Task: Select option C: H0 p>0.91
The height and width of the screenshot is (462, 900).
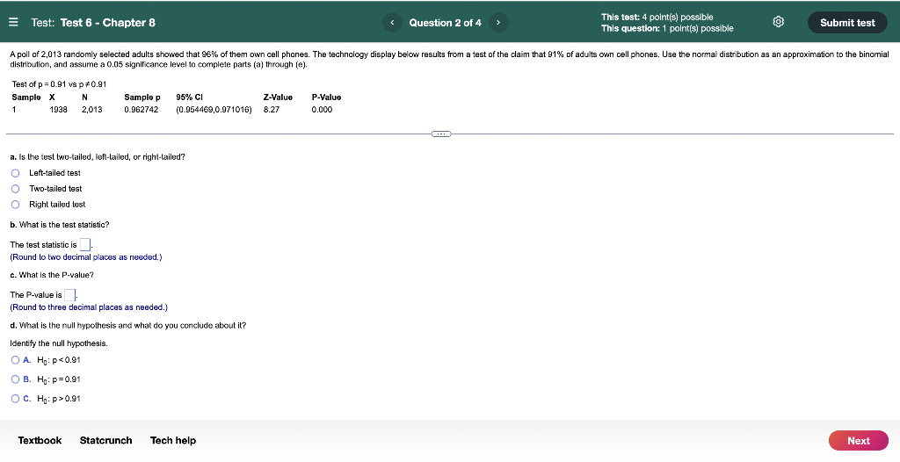Action: [x=15, y=398]
